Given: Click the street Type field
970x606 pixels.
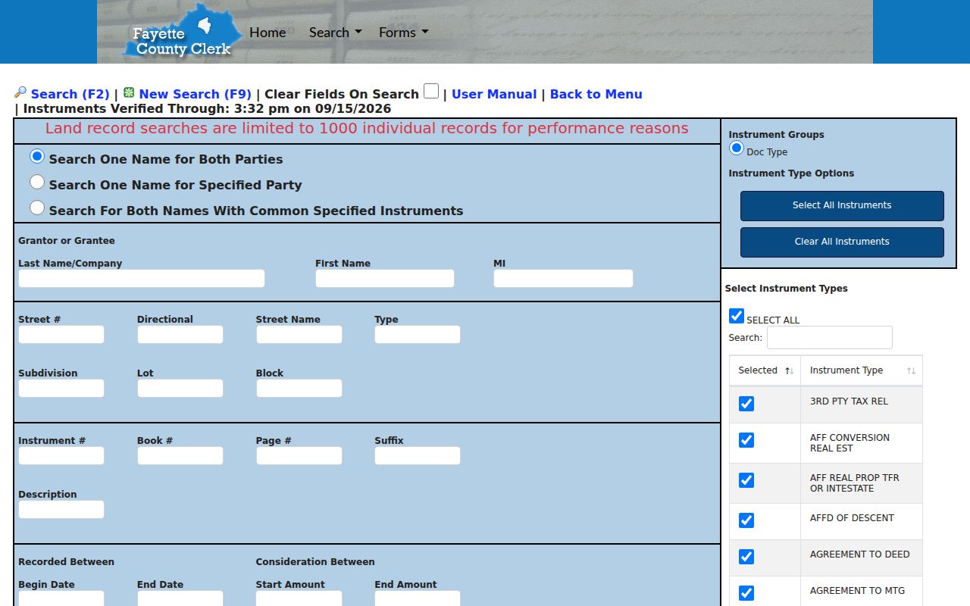Looking at the screenshot, I should point(418,334).
